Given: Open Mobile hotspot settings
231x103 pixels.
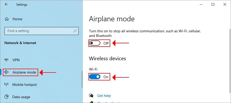Looking at the screenshot, I should pyautogui.click(x=25, y=85).
